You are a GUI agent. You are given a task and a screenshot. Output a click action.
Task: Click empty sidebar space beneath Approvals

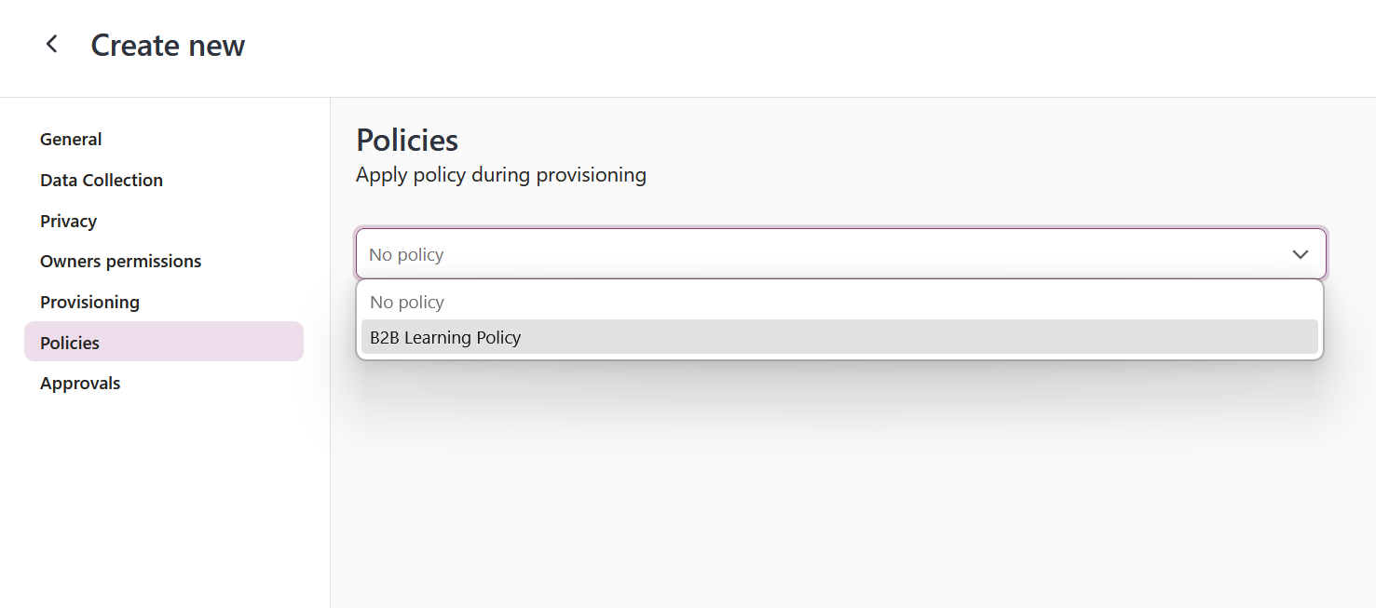point(163,493)
